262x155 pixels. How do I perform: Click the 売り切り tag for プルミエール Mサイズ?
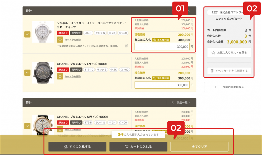pyautogui.click(x=76, y=123)
